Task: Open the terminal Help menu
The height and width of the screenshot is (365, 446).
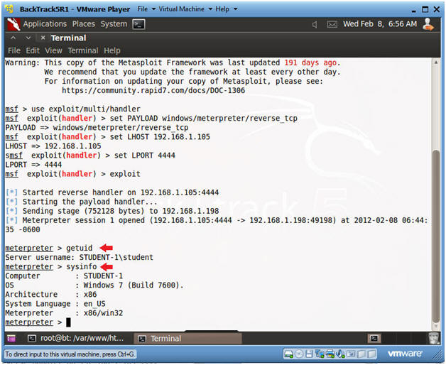Action: 112,50
